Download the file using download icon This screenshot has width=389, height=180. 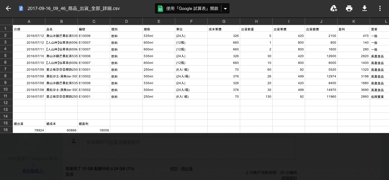(365, 9)
